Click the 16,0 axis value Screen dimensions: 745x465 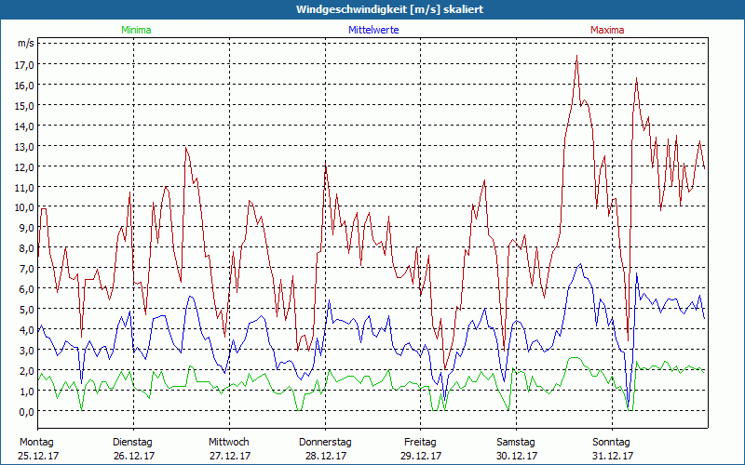click(x=25, y=85)
